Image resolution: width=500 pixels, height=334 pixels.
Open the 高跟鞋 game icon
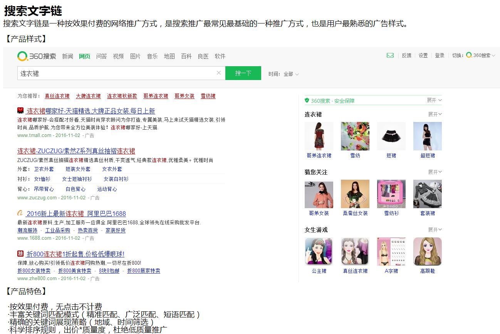click(428, 252)
